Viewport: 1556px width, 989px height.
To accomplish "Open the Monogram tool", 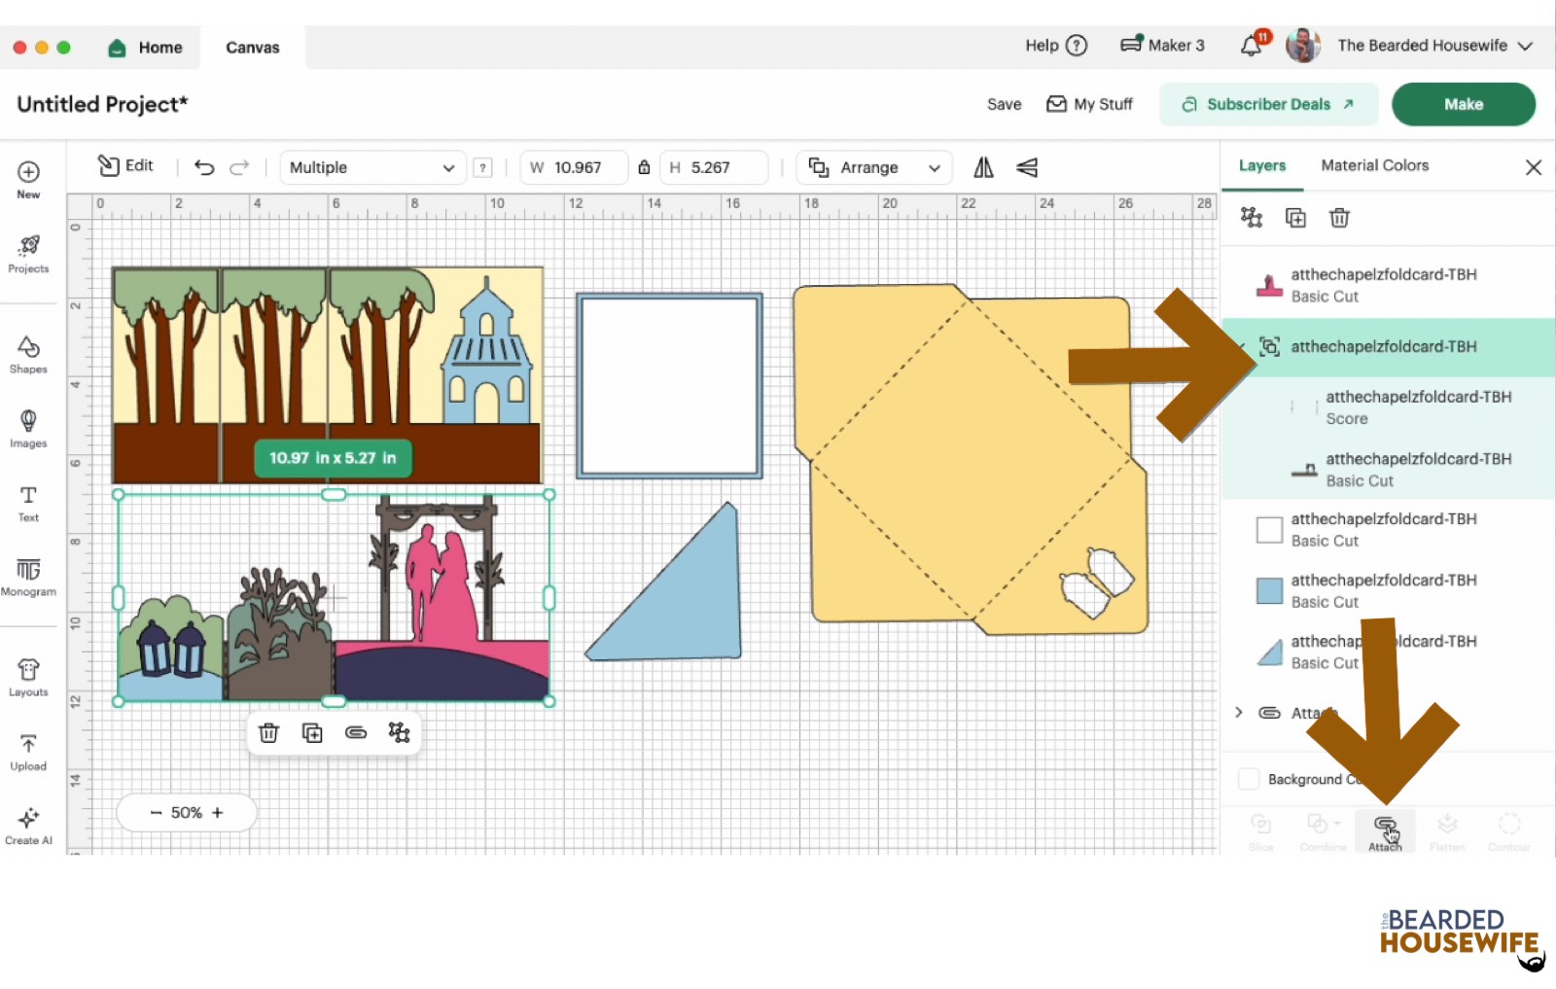I will 28,576.
